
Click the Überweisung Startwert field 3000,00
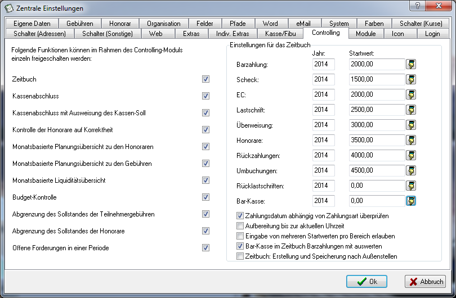[377, 125]
